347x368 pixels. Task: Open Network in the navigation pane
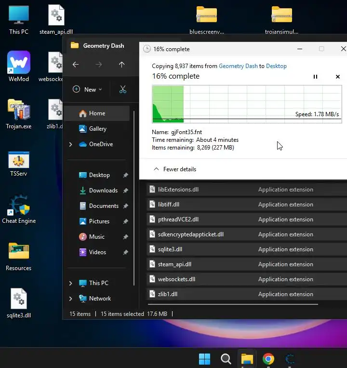95,299
